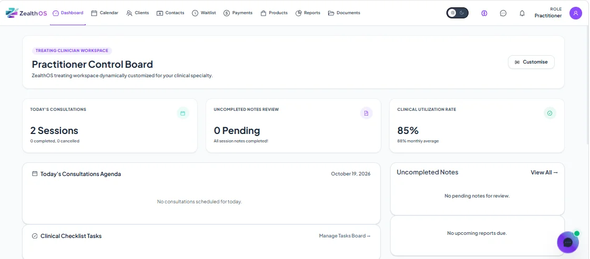Screen dimensions: 590x259
Task: Click the "Clinical Checklist Tasks" heading
Action: tap(71, 236)
